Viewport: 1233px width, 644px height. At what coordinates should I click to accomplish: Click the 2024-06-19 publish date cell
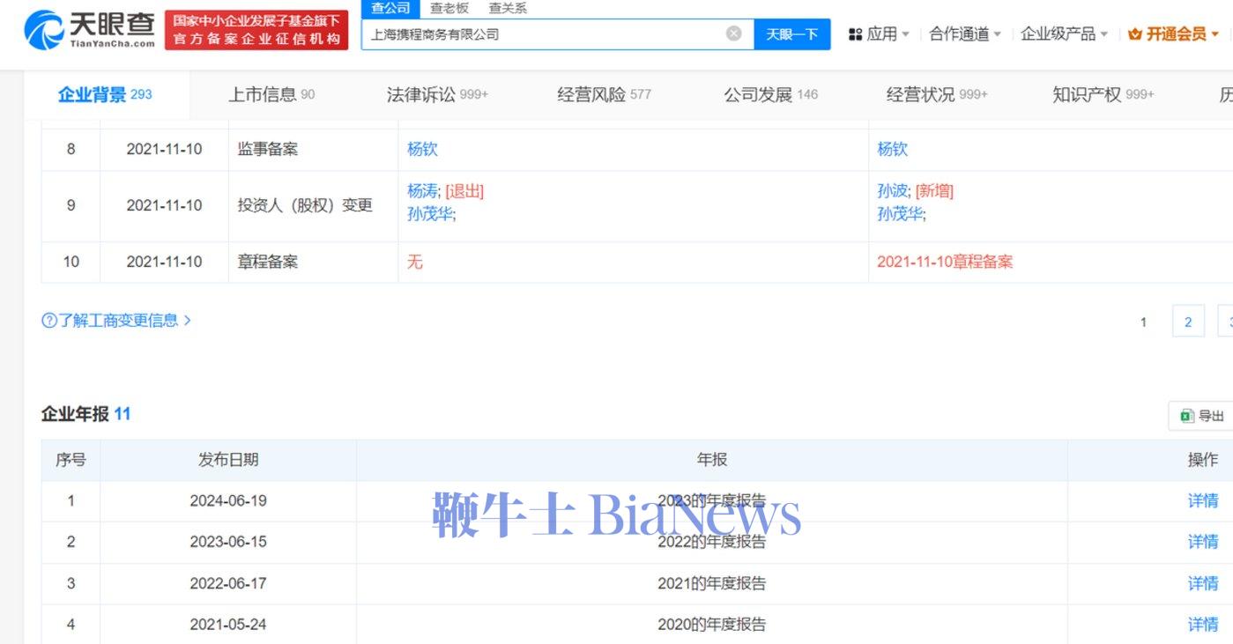click(228, 500)
